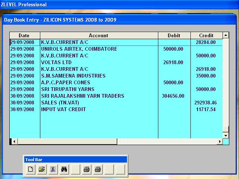
Task: Select the VOLTAS LTD account row
Action: [x=56, y=62]
